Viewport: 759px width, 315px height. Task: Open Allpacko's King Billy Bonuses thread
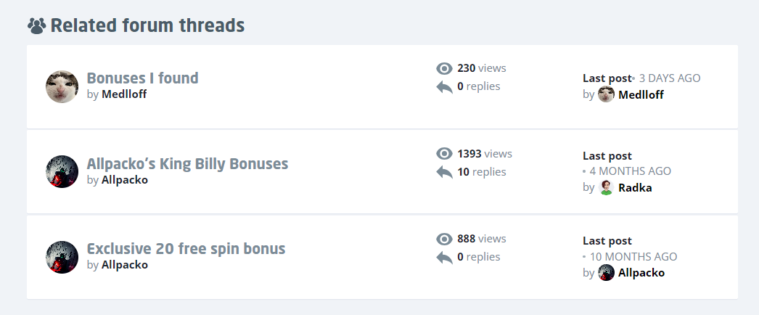(x=187, y=163)
